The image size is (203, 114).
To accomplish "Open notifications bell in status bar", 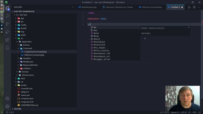I will 200,112.
